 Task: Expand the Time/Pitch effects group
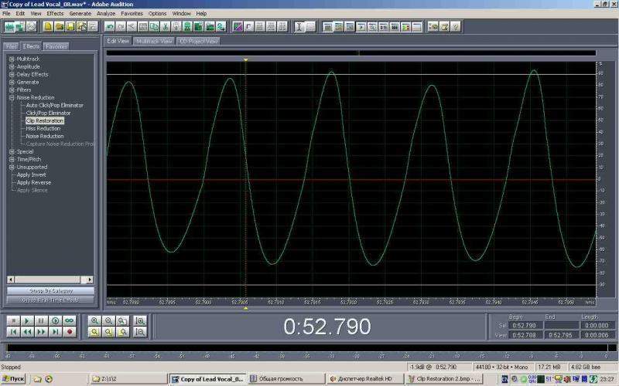click(x=12, y=160)
